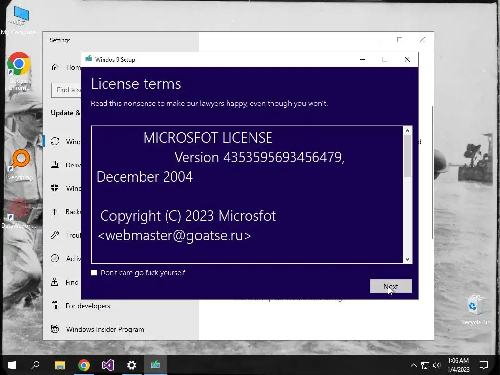The width and height of the screenshot is (500, 375).
Task: Click the Settings search field
Action: pyautogui.click(x=66, y=90)
